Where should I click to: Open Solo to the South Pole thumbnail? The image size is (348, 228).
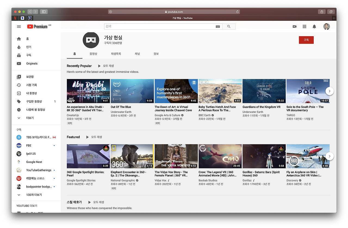click(308, 91)
